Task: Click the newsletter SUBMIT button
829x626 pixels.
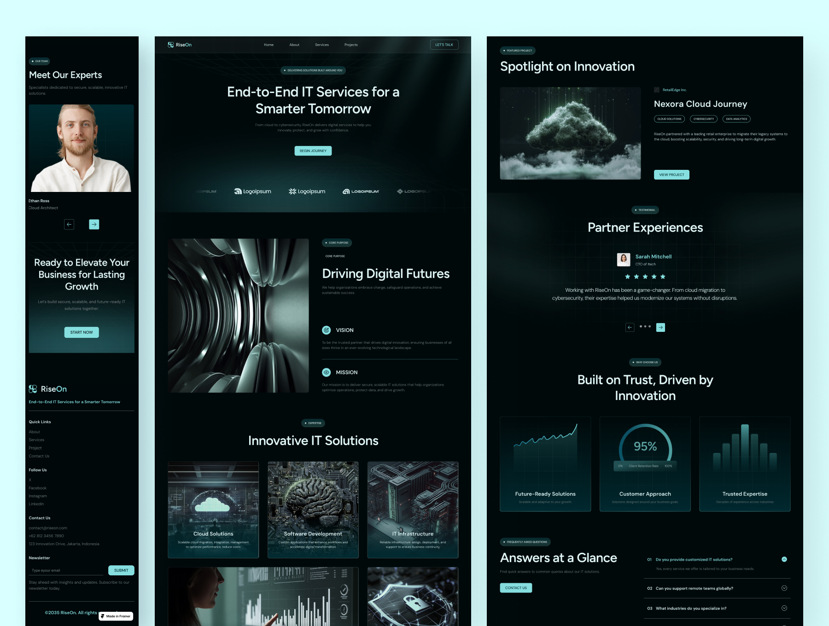Action: [x=121, y=570]
